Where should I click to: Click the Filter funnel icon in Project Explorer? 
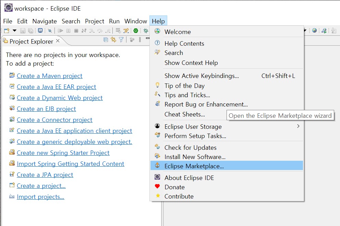tap(121, 40)
